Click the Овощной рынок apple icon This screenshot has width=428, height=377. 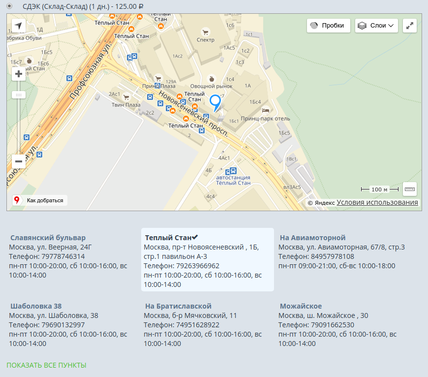pyautogui.click(x=212, y=78)
